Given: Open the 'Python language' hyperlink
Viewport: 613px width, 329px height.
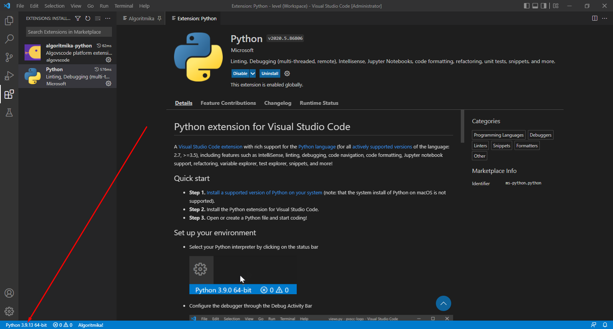Looking at the screenshot, I should (x=317, y=147).
